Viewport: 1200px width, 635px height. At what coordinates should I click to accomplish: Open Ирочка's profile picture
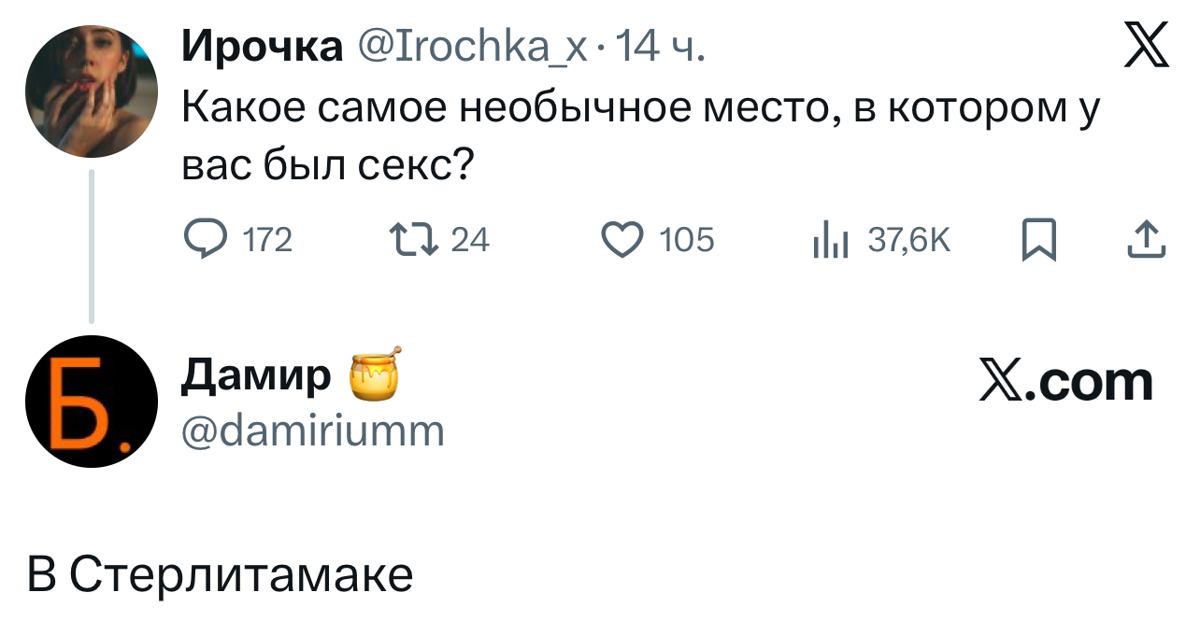(x=92, y=92)
